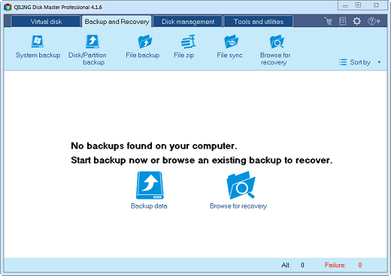Open the File sync tool
Screen dimensions: 391x276
(230, 47)
